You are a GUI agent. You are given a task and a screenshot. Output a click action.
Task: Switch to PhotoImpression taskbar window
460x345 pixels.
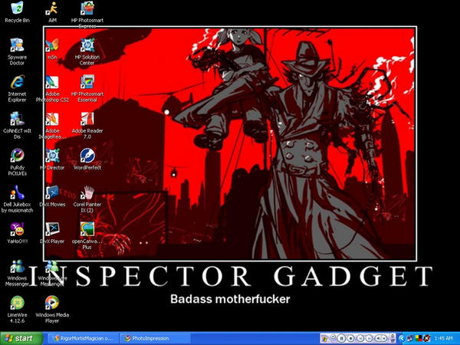[x=156, y=338]
